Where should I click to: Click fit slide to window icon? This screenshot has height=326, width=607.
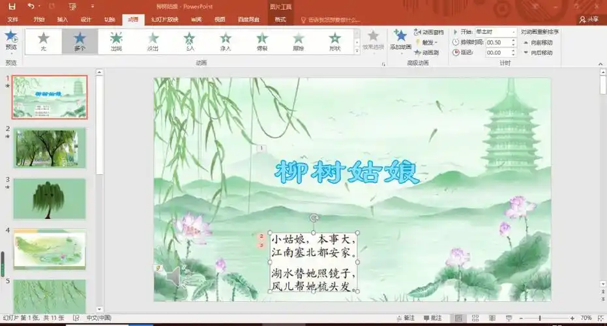[x=601, y=318]
